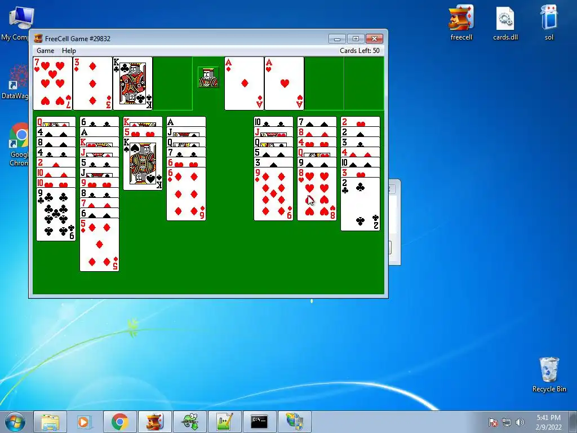
Task: Click the Action Center flag tray icon
Action: (x=493, y=422)
